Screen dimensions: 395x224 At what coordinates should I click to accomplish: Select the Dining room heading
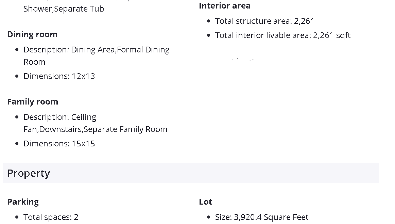point(32,34)
